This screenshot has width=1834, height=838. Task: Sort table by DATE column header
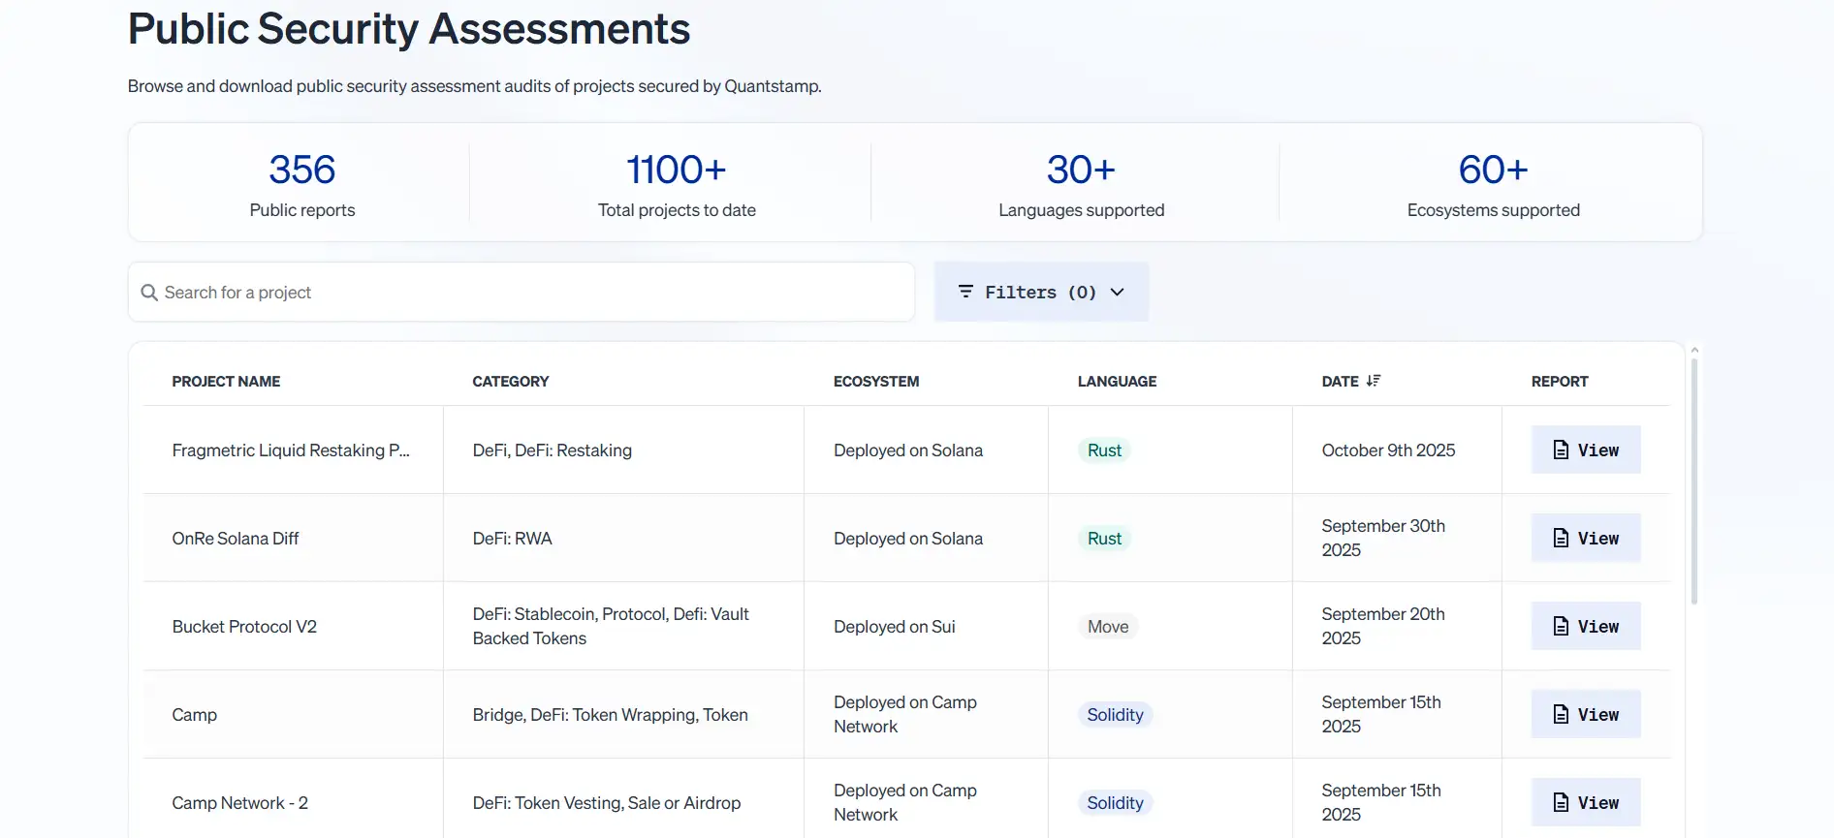click(x=1340, y=382)
